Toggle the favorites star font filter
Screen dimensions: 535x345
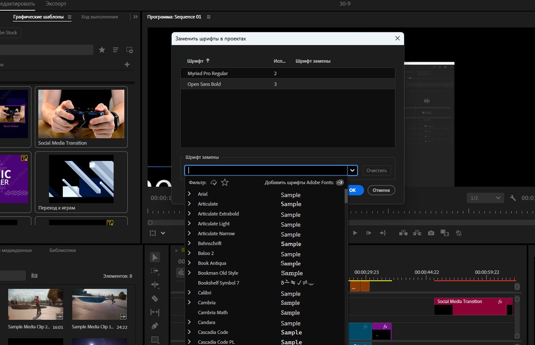click(x=225, y=183)
